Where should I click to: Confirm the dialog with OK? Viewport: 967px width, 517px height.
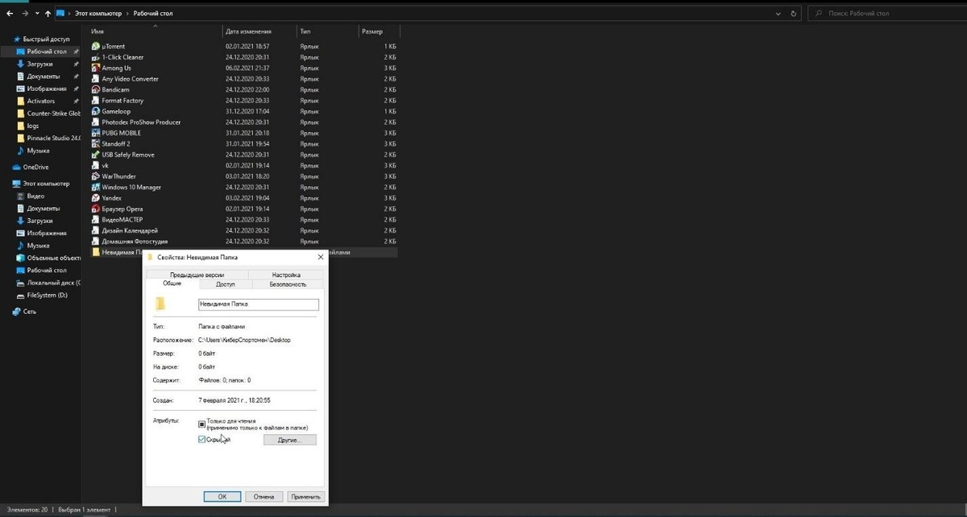point(222,497)
